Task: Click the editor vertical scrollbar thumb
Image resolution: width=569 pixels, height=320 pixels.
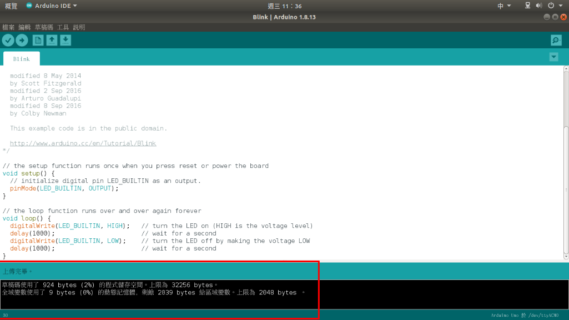Action: tap(566, 190)
